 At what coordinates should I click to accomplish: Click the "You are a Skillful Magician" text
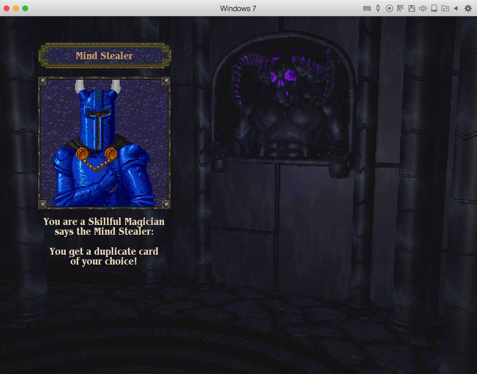(104, 222)
